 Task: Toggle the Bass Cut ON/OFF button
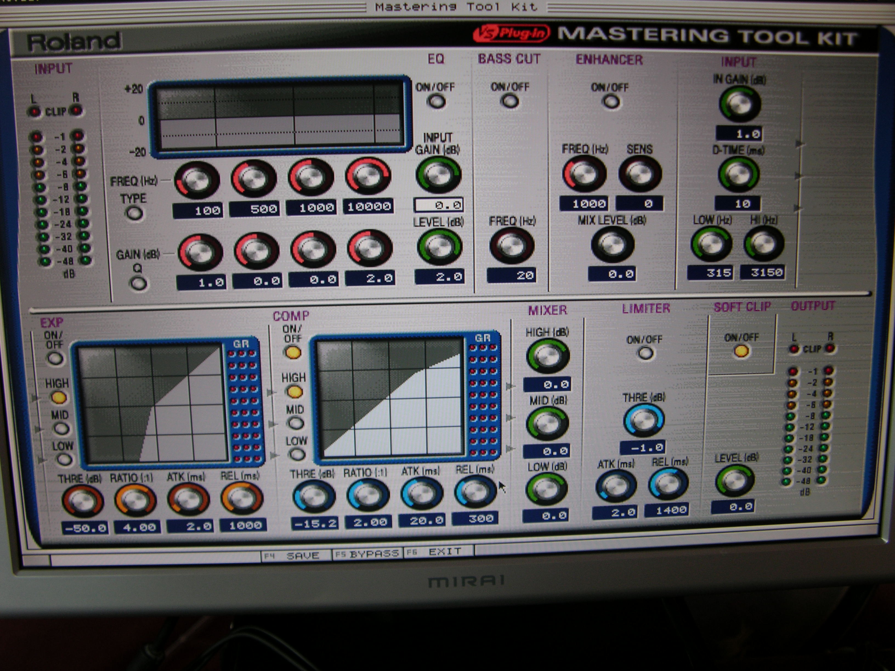coord(509,101)
